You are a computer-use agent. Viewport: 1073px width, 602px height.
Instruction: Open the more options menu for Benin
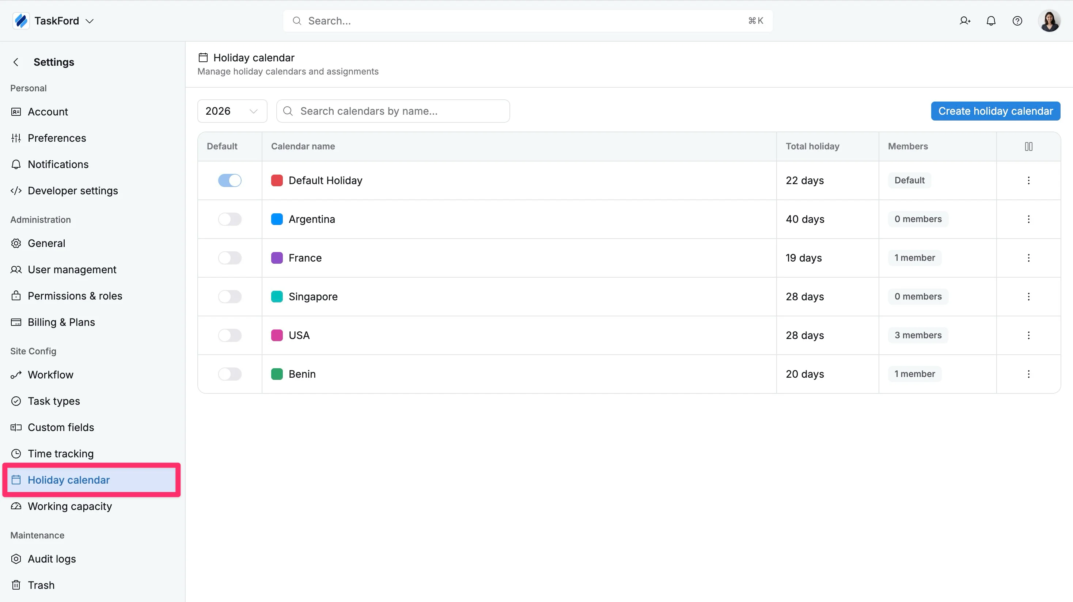click(x=1028, y=374)
